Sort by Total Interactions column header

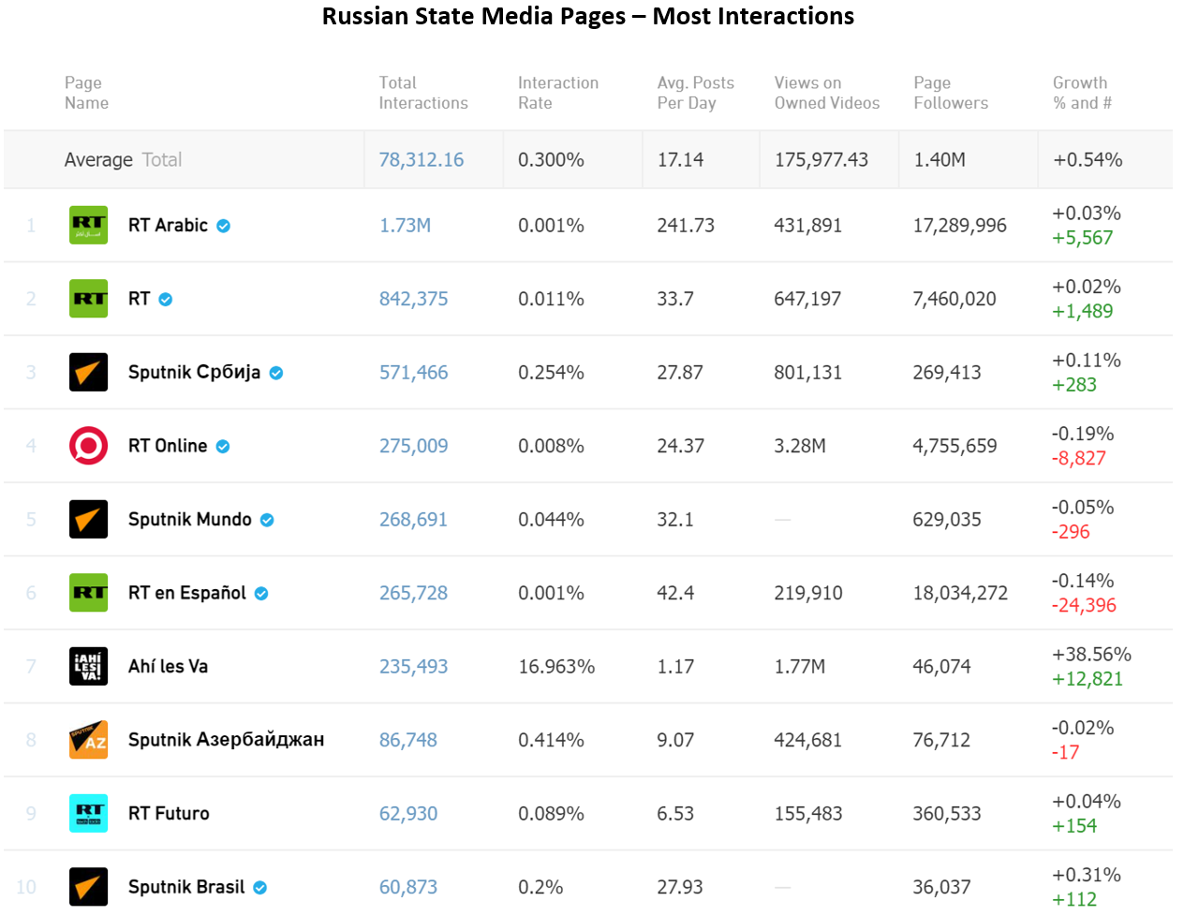click(423, 93)
